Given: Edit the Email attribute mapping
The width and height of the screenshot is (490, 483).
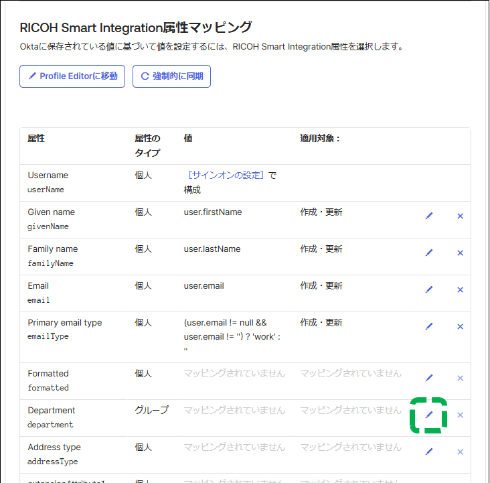Looking at the screenshot, I should tap(429, 289).
